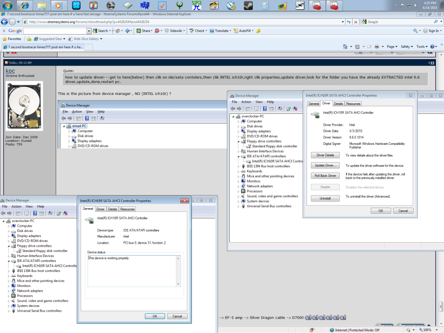The height and width of the screenshot is (333, 444).
Task: Open the Action menu in the emad-PC Device Manager
Action: tap(77, 112)
